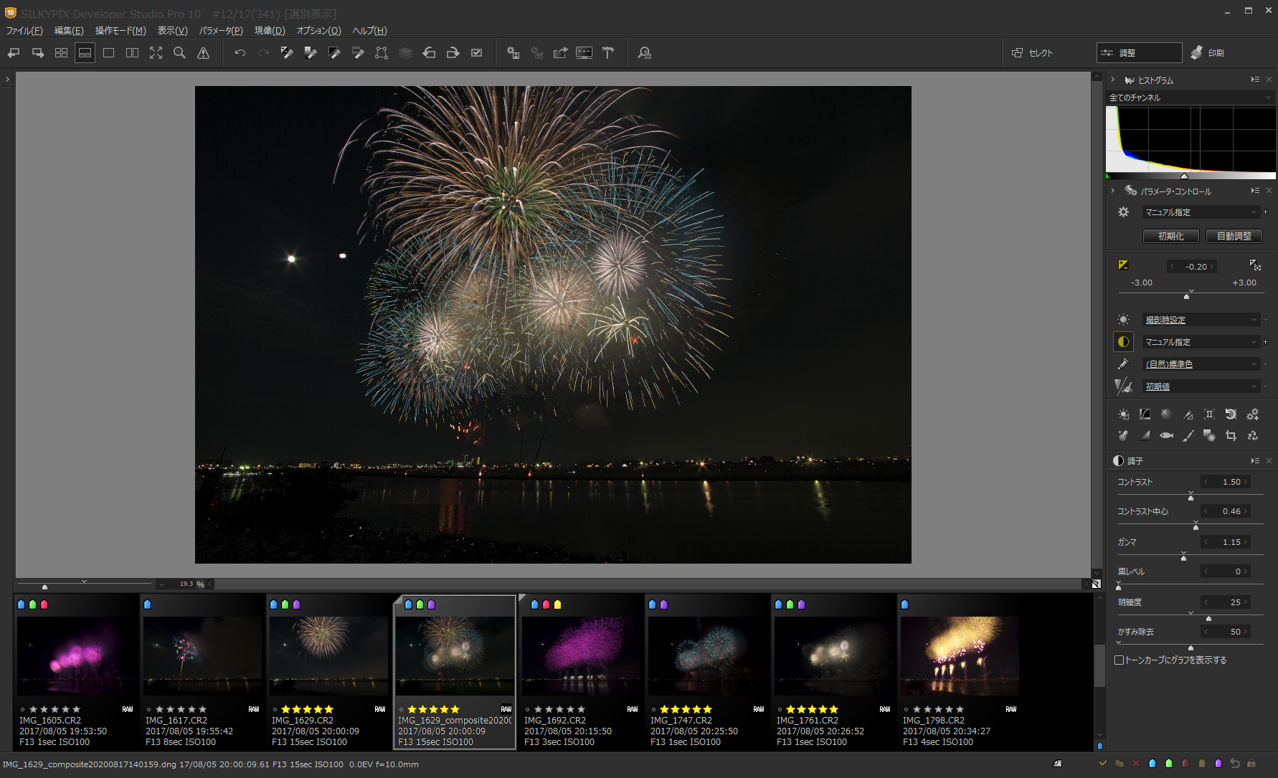
Task: Toggle the active tone half-circle button
Action: pyautogui.click(x=1123, y=342)
